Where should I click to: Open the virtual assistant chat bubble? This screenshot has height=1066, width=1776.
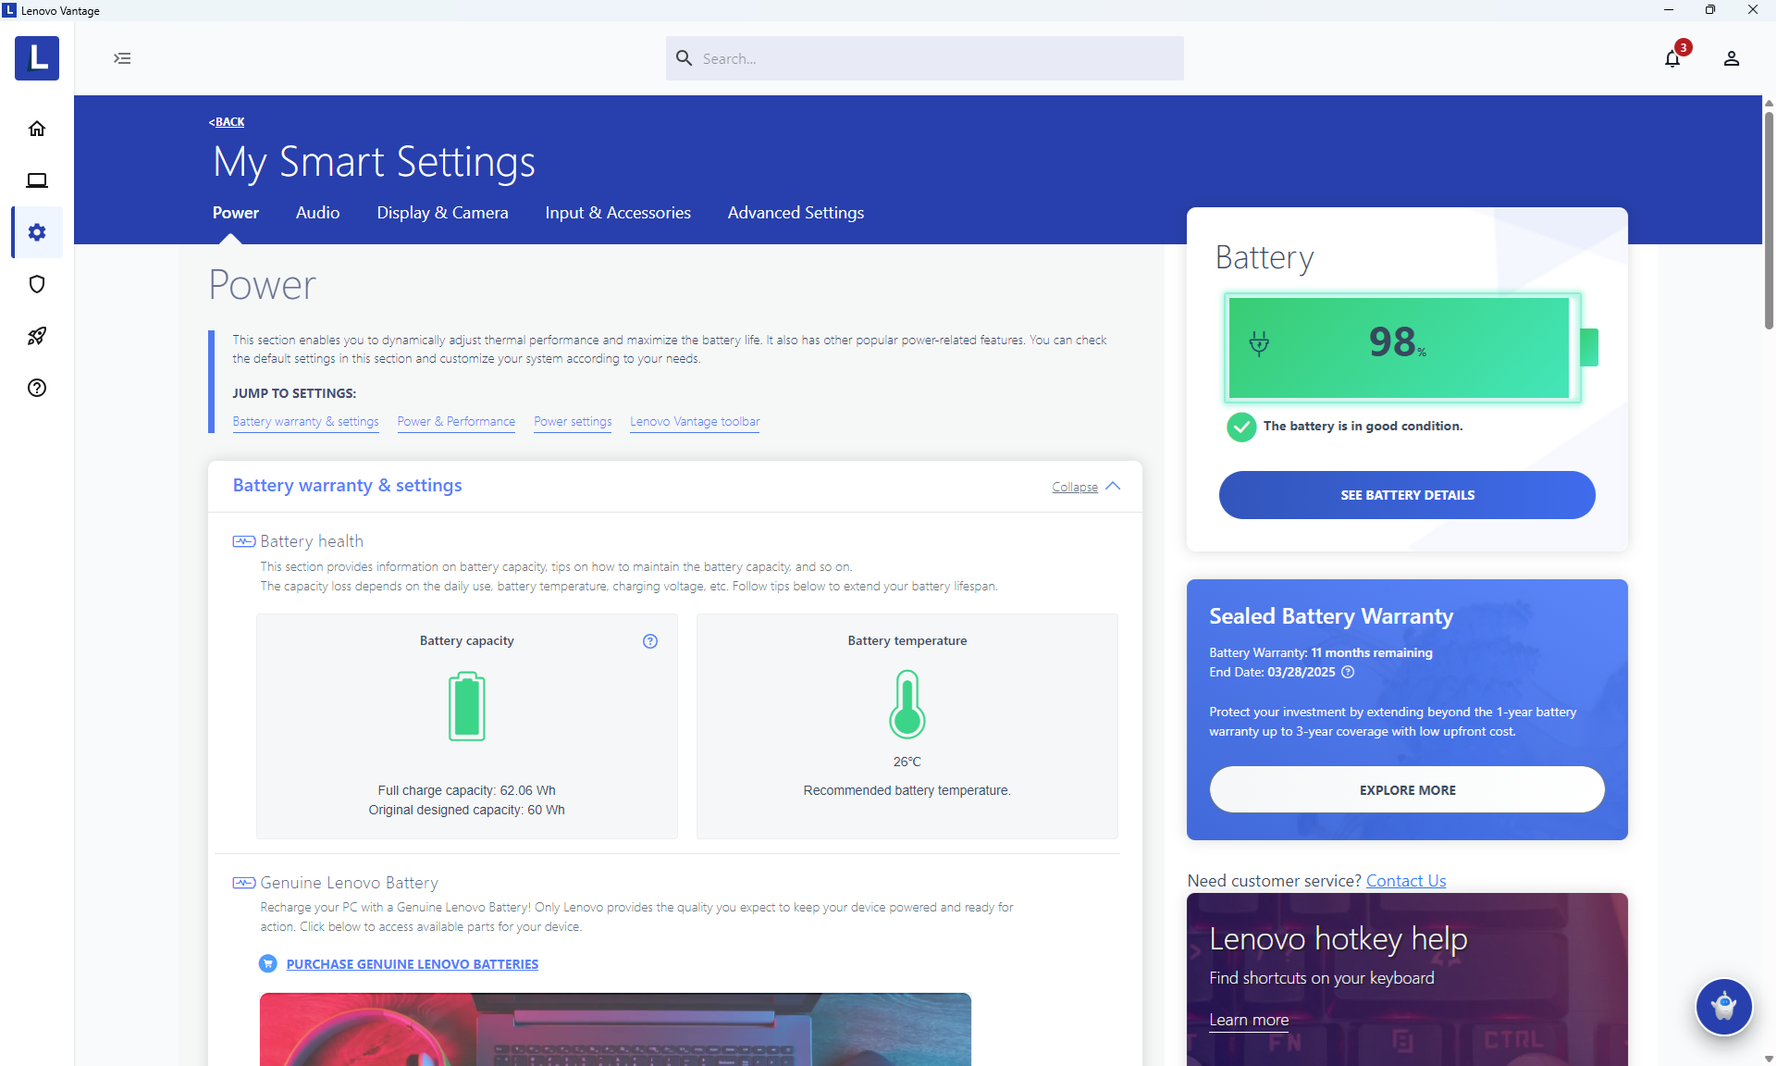(1723, 1006)
